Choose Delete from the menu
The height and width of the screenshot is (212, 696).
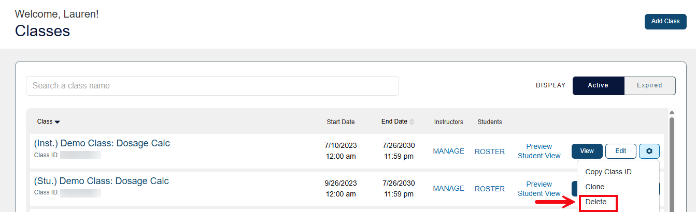click(x=596, y=202)
